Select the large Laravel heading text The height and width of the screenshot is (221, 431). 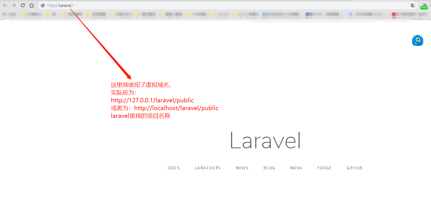tap(265, 140)
